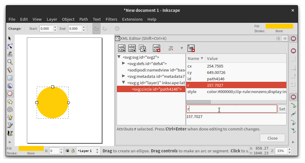Toggle current layer visibility eye
This screenshot has height=163, width=305.
(x=67, y=151)
